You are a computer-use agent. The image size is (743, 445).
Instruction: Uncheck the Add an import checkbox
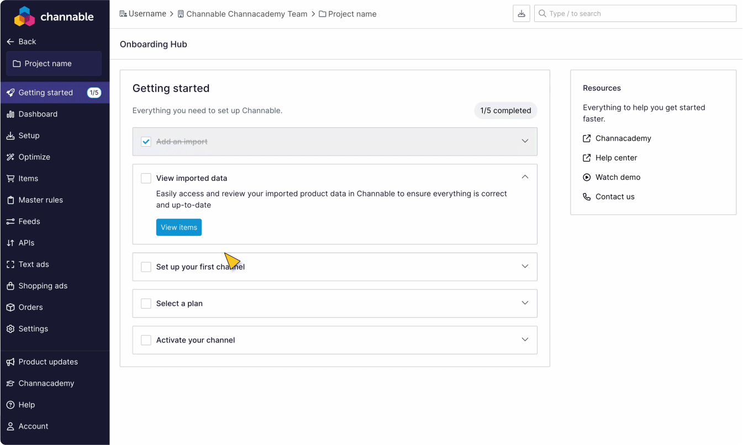[x=146, y=142]
